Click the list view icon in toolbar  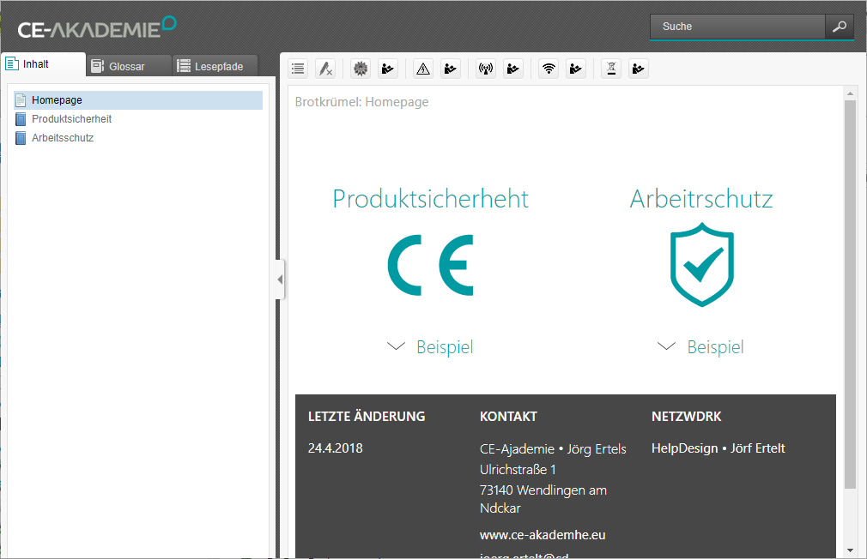click(x=298, y=69)
